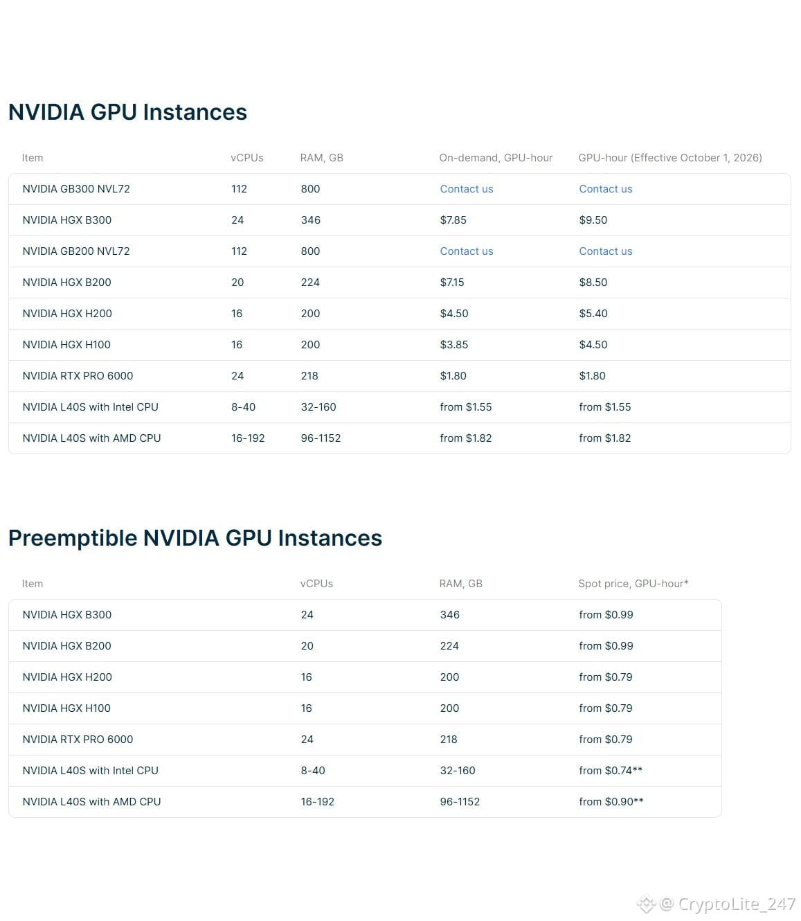Select preemptible HGX B300 spot price from $0.99
Screen dimensions: 801x921
coord(606,615)
